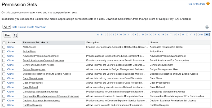Clone the DocGen Designer permission set

click(10, 105)
